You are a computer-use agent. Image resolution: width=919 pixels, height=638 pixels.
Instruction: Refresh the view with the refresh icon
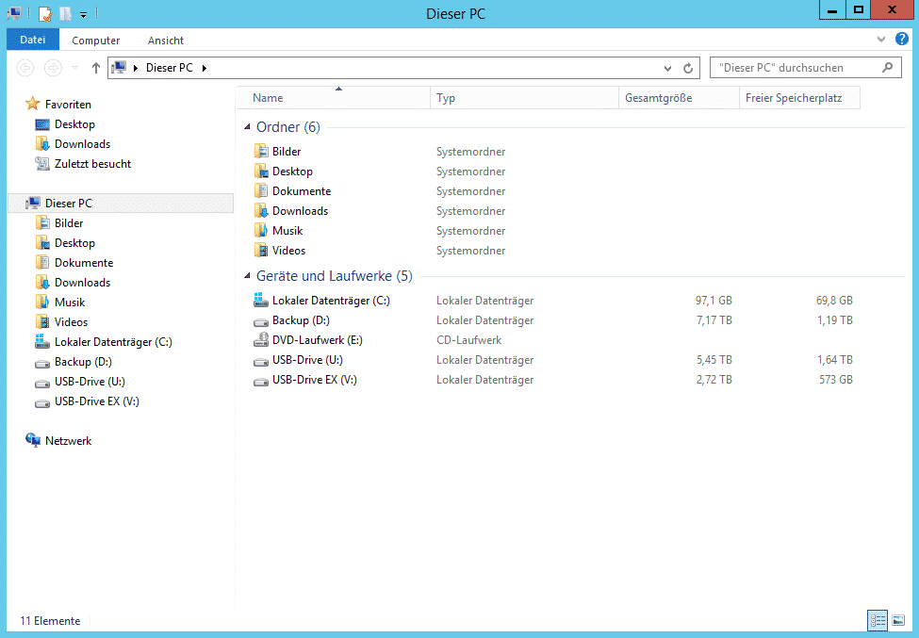(x=688, y=68)
